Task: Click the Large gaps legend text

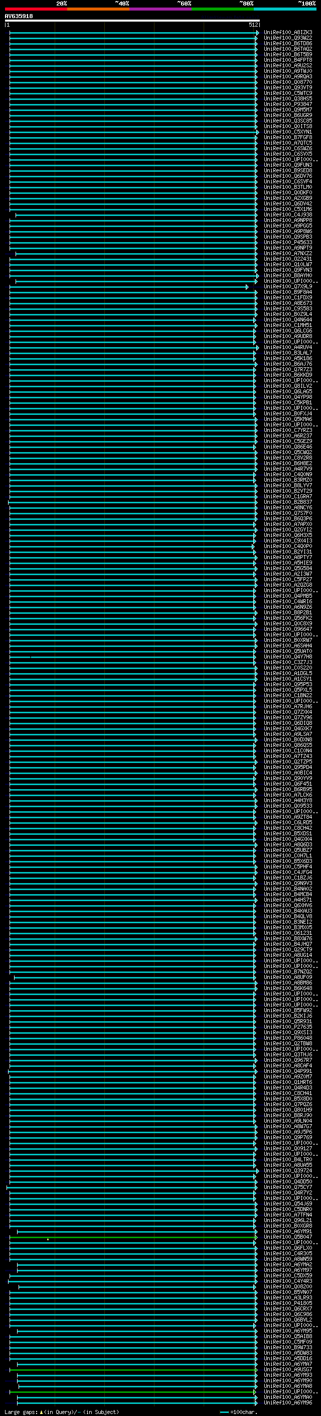Action: coord(62,1411)
